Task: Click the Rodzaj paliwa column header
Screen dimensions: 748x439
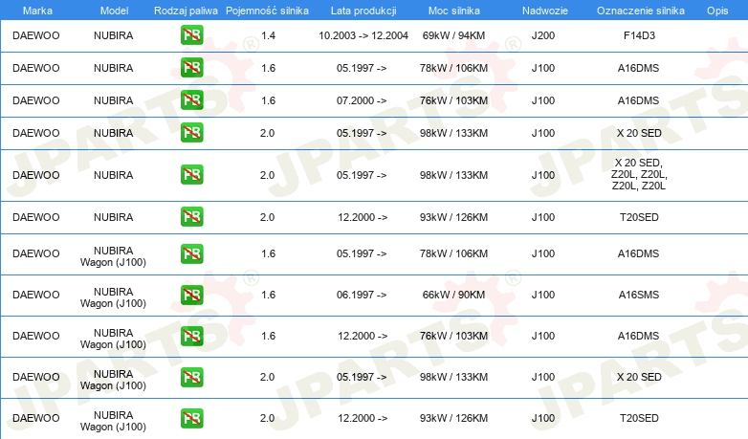Action: click(186, 11)
